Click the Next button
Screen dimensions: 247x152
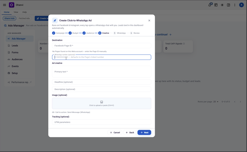coord(144,133)
